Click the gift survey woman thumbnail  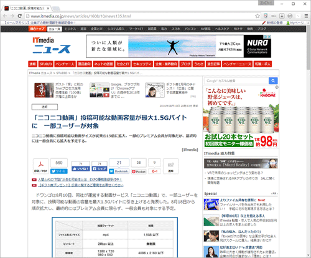(155, 90)
